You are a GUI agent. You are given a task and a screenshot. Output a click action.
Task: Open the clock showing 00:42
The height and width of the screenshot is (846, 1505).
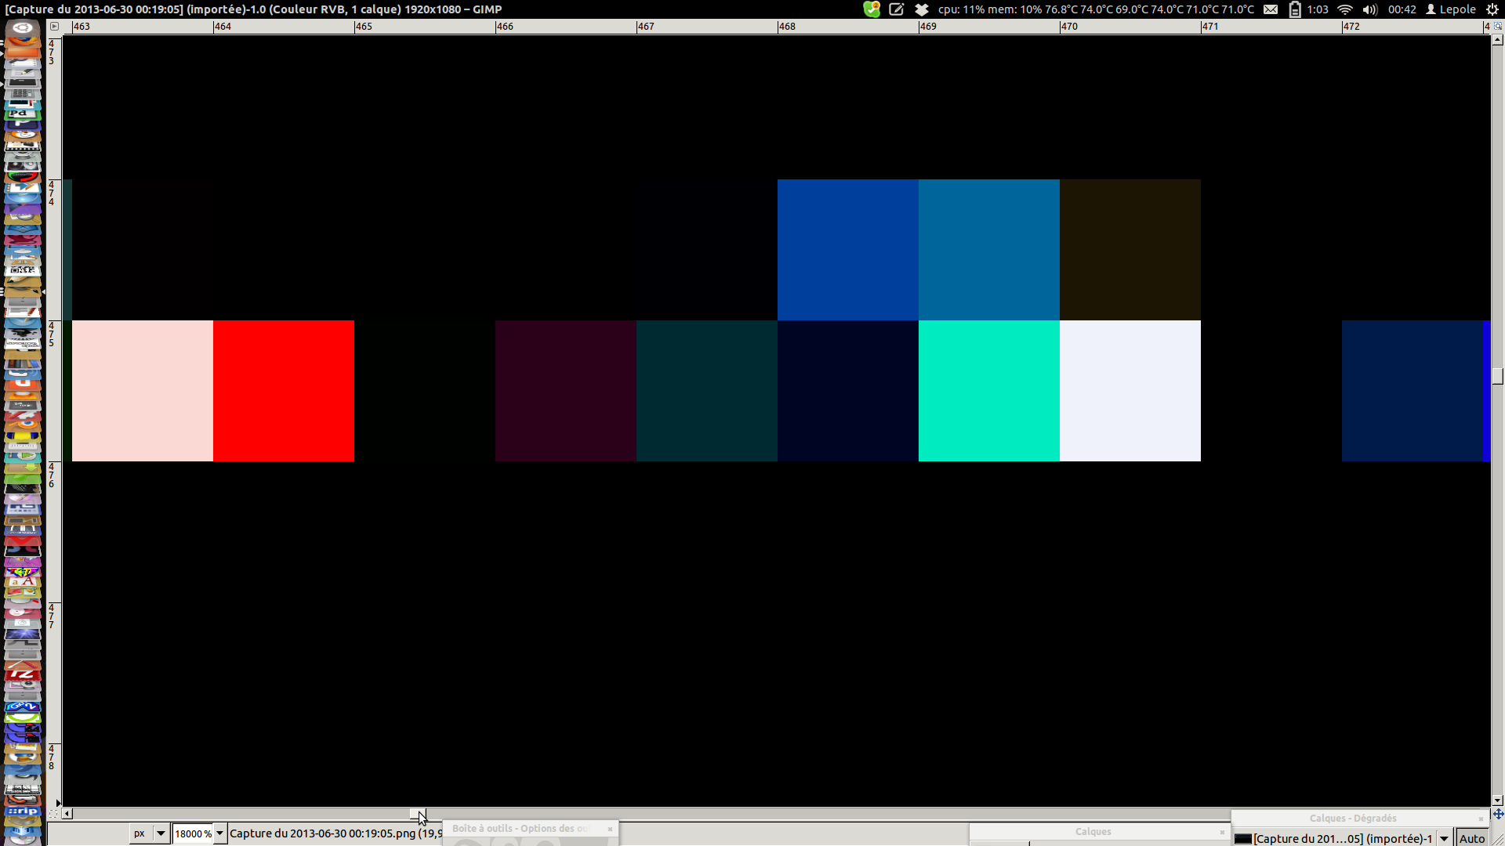pos(1402,9)
